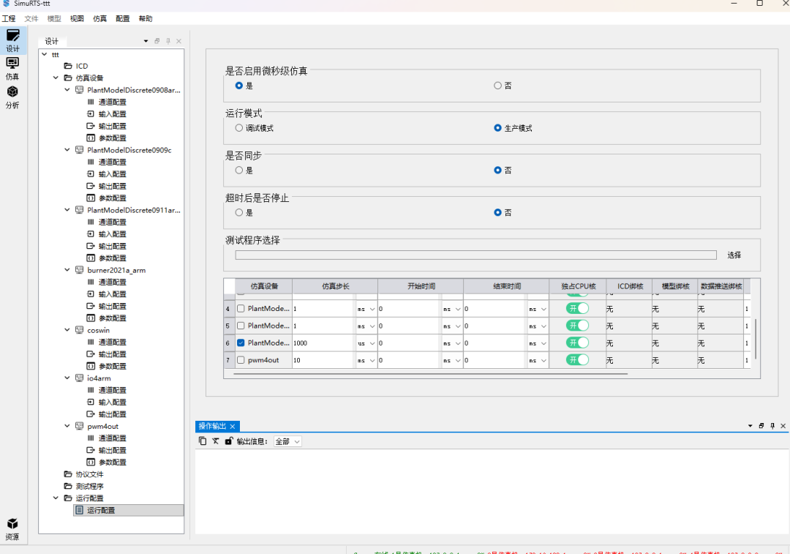Click the io4arm device icon

79,378
